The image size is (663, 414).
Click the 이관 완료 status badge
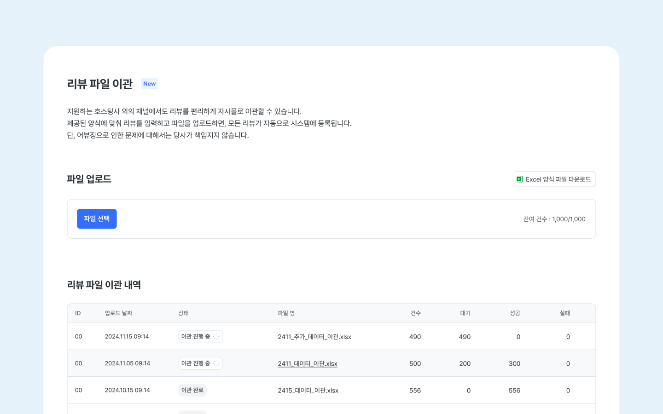192,390
